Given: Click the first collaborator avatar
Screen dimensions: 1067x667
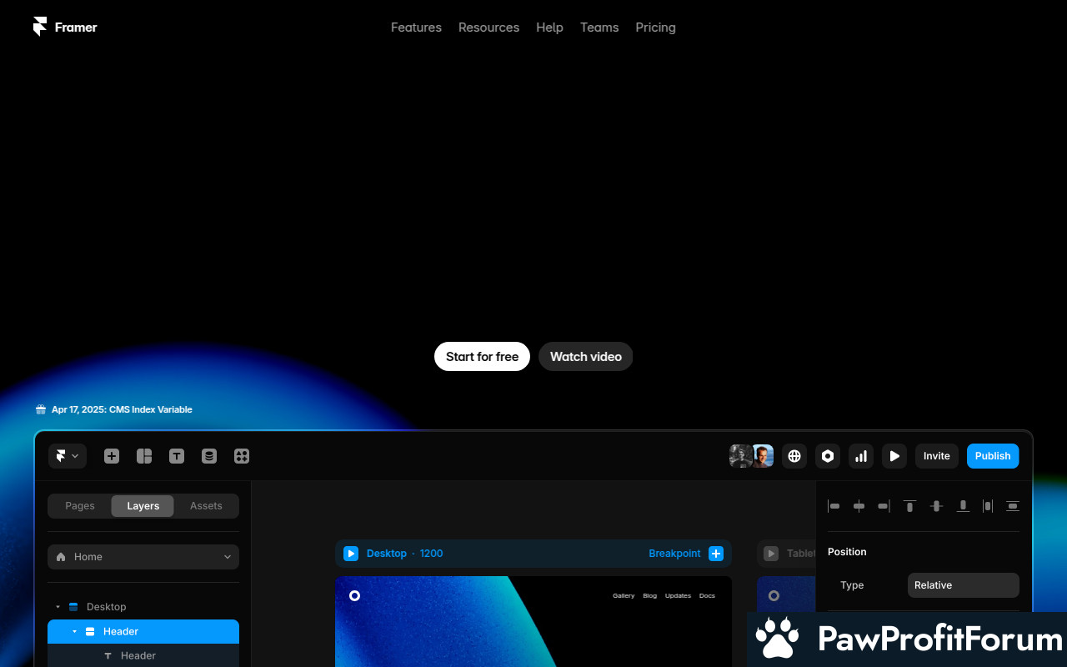Looking at the screenshot, I should point(740,456).
